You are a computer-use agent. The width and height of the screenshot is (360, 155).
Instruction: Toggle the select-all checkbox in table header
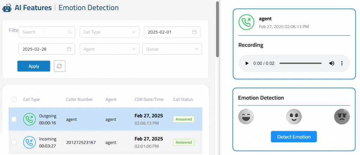pyautogui.click(x=14, y=99)
